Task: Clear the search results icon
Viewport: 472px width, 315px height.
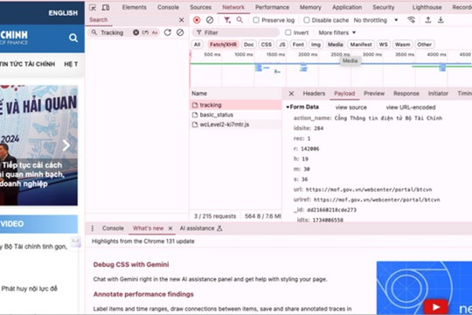Action: [x=180, y=32]
